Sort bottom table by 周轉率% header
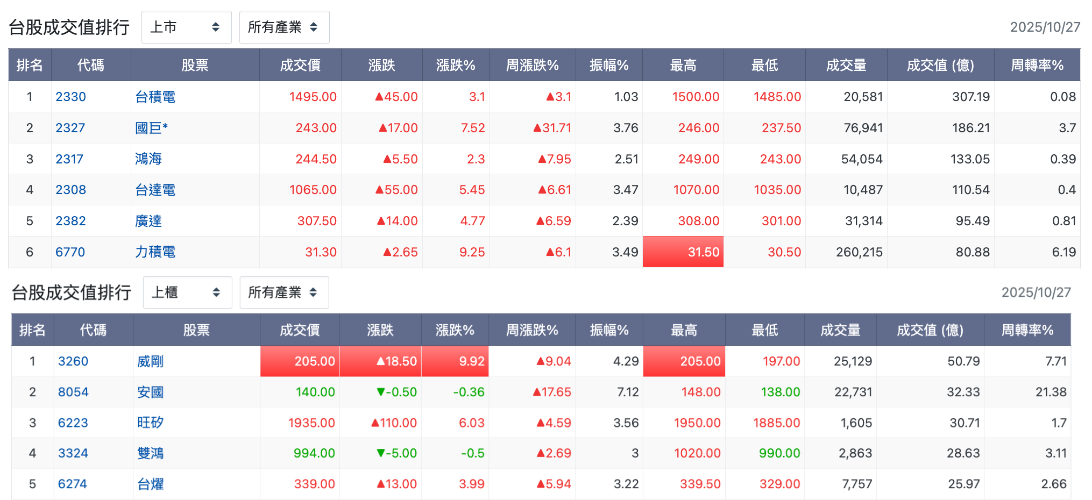 pyautogui.click(x=1027, y=330)
